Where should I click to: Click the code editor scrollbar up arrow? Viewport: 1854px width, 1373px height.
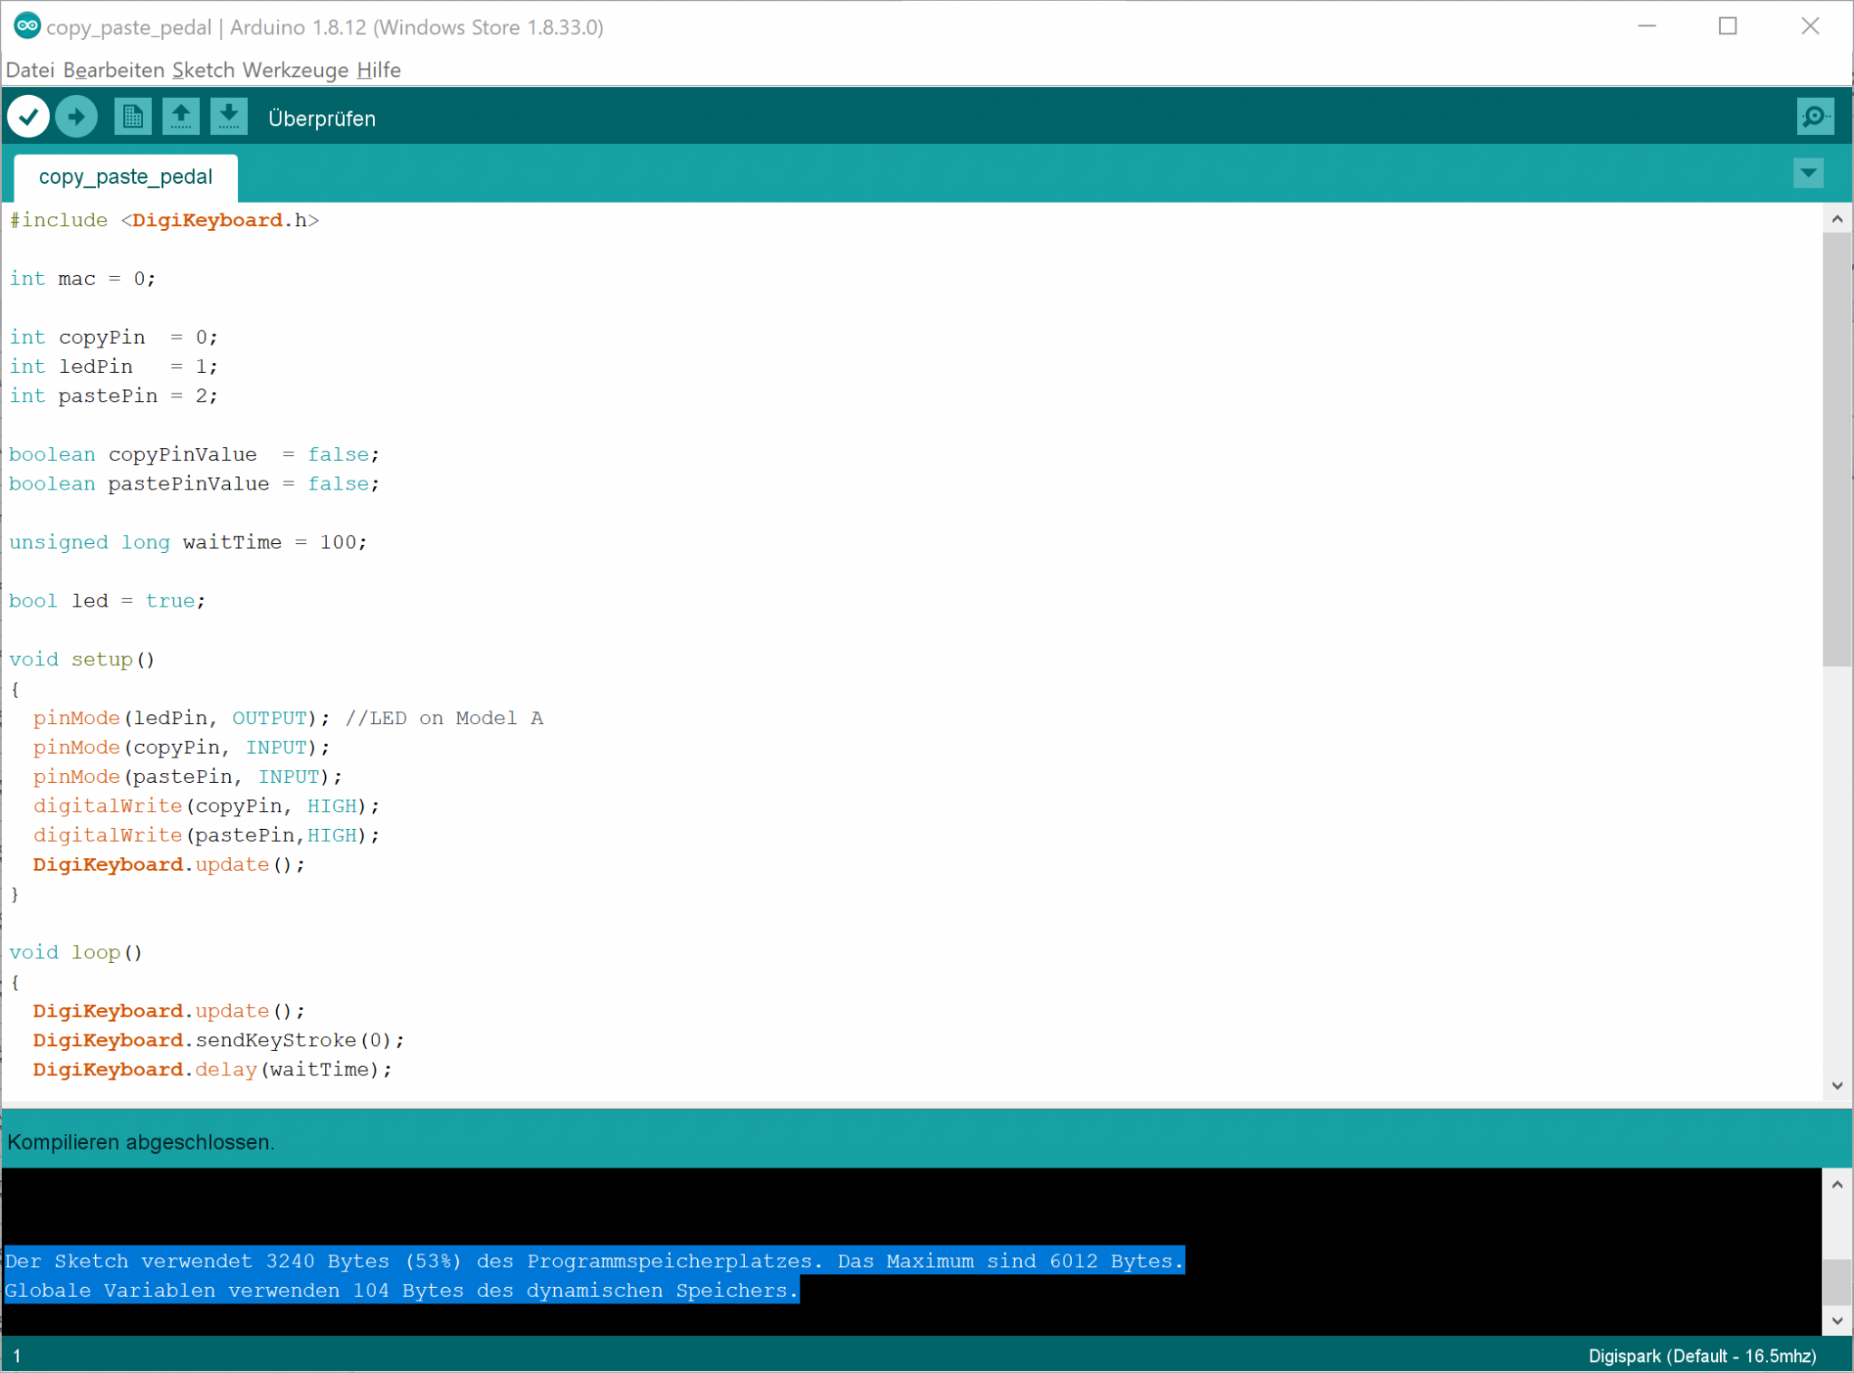[1838, 218]
